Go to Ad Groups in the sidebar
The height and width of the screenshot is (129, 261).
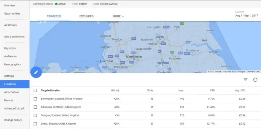point(10,25)
